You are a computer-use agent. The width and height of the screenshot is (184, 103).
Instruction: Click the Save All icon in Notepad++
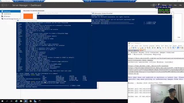(x=136, y=48)
